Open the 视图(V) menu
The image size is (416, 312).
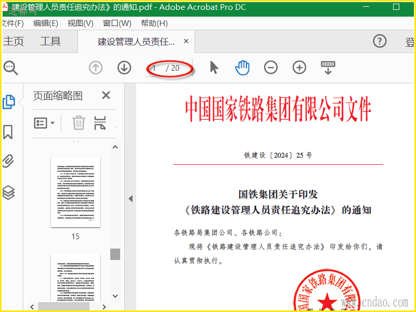coord(81,23)
